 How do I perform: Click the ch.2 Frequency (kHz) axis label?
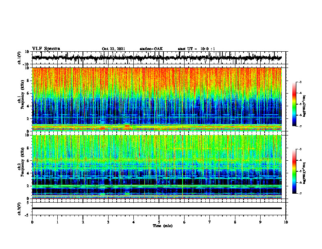click(22, 162)
